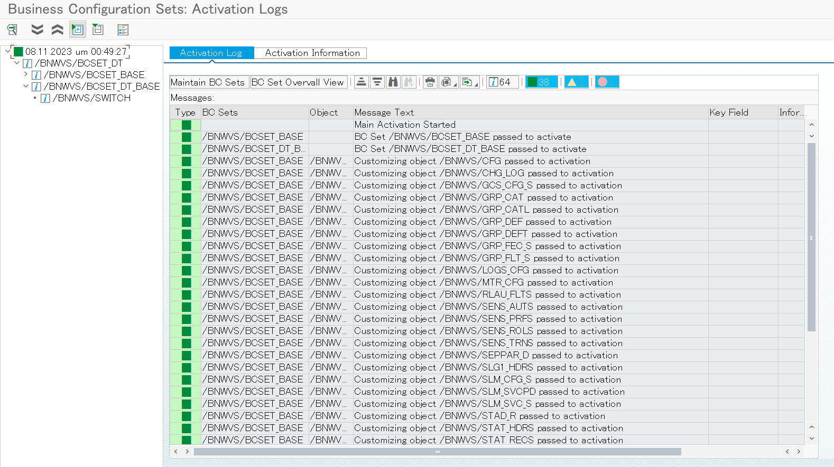Toggle the green success messages filter (38)
This screenshot has height=467, width=834.
[x=541, y=82]
